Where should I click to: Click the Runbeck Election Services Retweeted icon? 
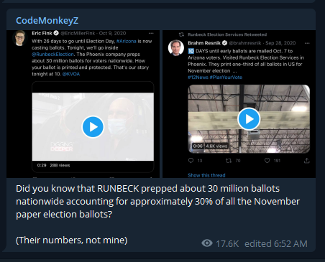tap(181, 34)
